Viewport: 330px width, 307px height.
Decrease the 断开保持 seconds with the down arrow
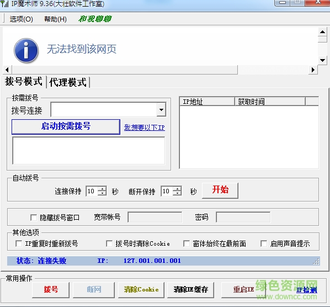(x=177, y=193)
